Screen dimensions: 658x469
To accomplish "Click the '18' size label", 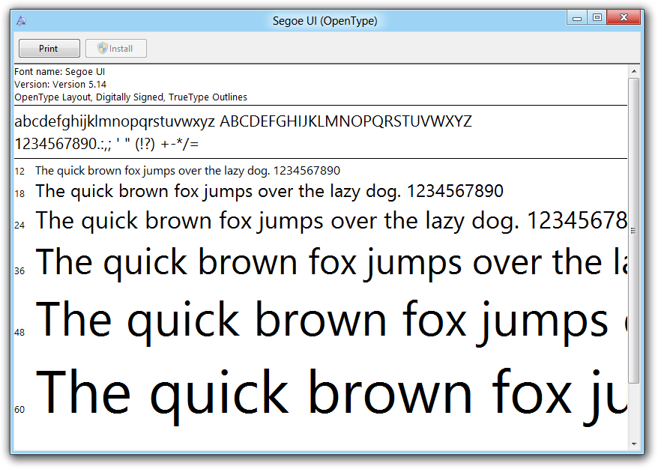I will point(19,194).
